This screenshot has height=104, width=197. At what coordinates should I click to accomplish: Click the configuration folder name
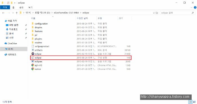tap(41, 24)
